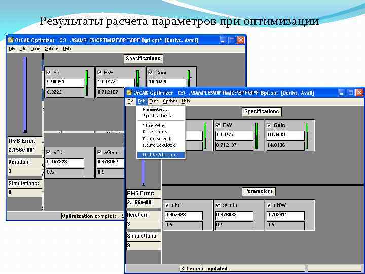This screenshot has height=274, width=365.
Task: Close the back Optimizer window
Action: point(241,40)
